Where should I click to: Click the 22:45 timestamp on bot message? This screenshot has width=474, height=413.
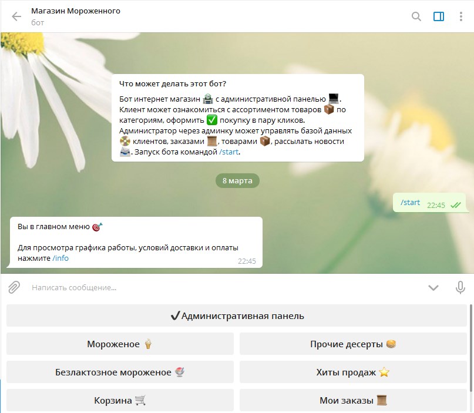(x=247, y=261)
